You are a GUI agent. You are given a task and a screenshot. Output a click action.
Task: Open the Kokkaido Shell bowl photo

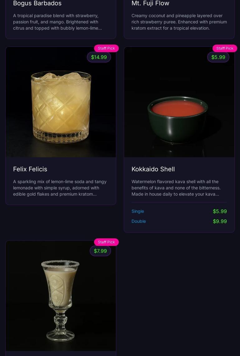[179, 102]
